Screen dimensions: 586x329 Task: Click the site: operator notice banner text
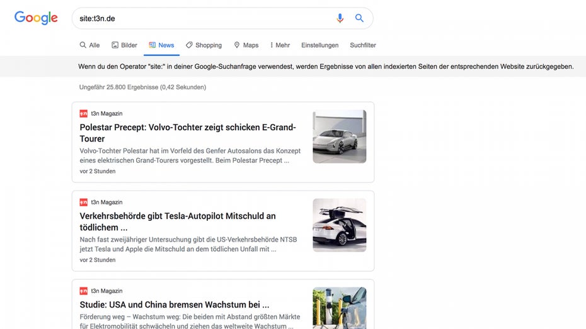[x=326, y=67]
